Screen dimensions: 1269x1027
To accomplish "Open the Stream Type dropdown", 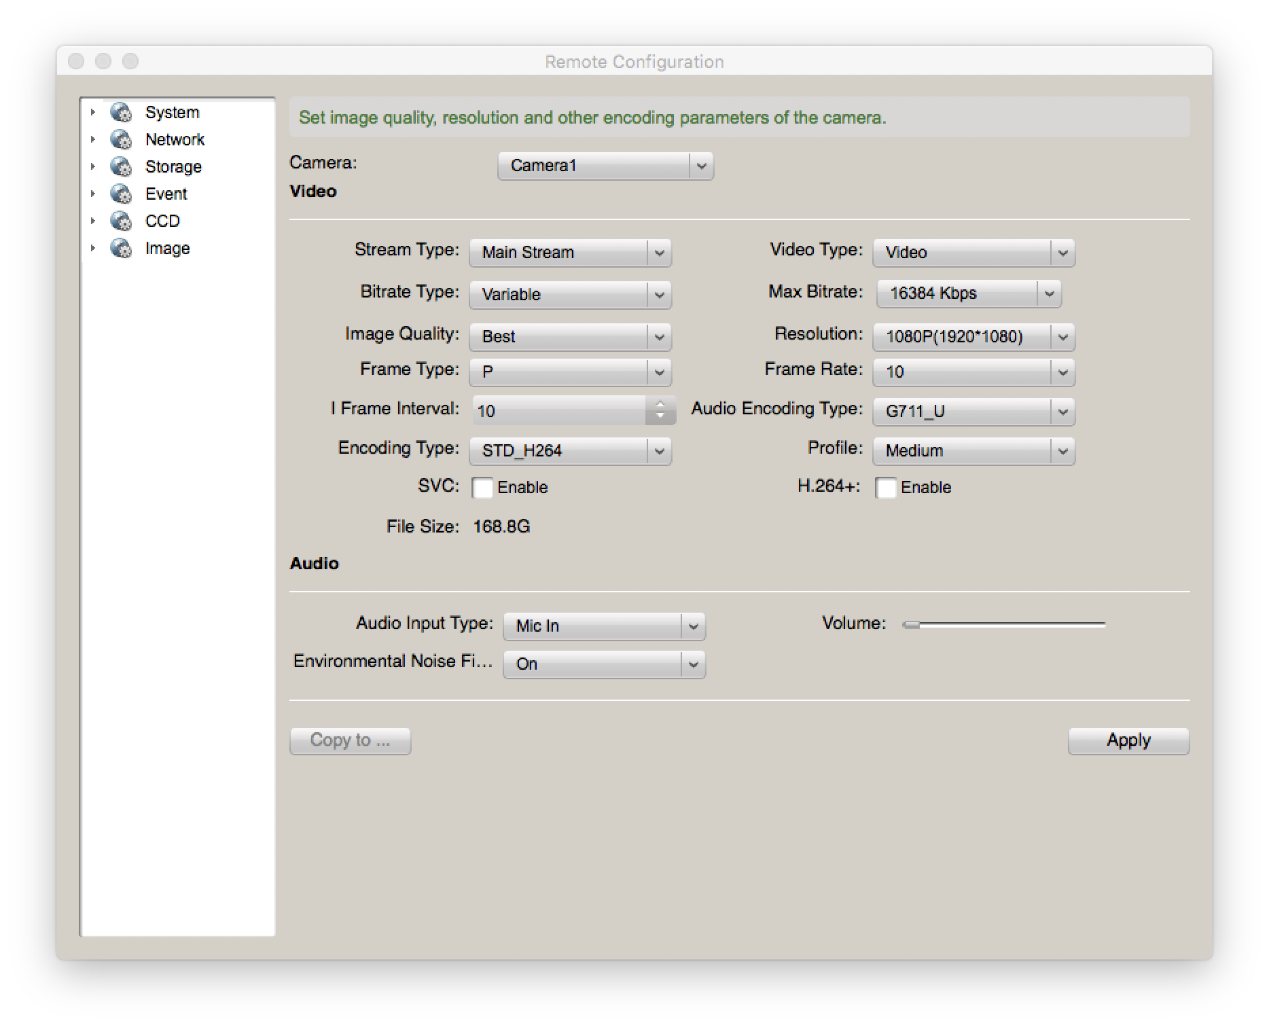I will coord(570,253).
